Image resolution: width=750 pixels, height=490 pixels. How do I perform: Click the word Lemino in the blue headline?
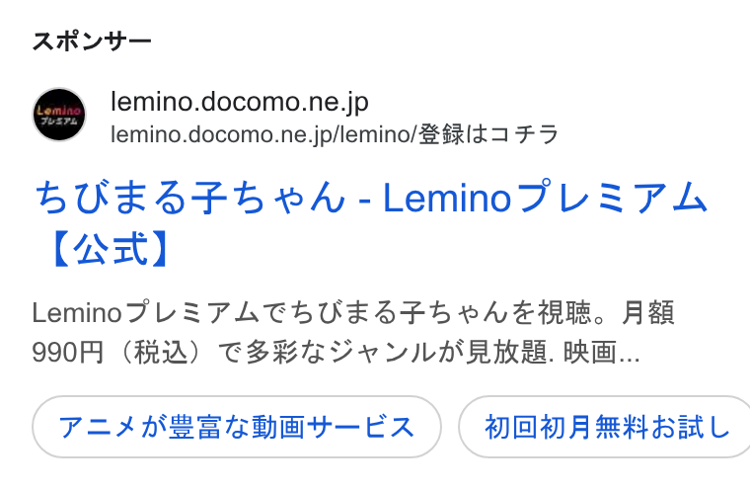click(x=448, y=198)
